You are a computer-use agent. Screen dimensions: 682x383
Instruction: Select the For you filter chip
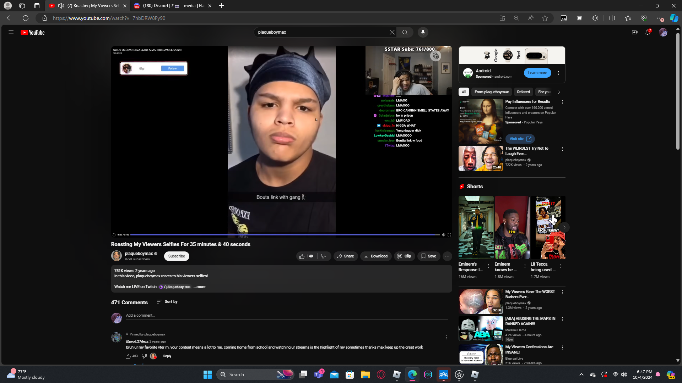pyautogui.click(x=544, y=92)
